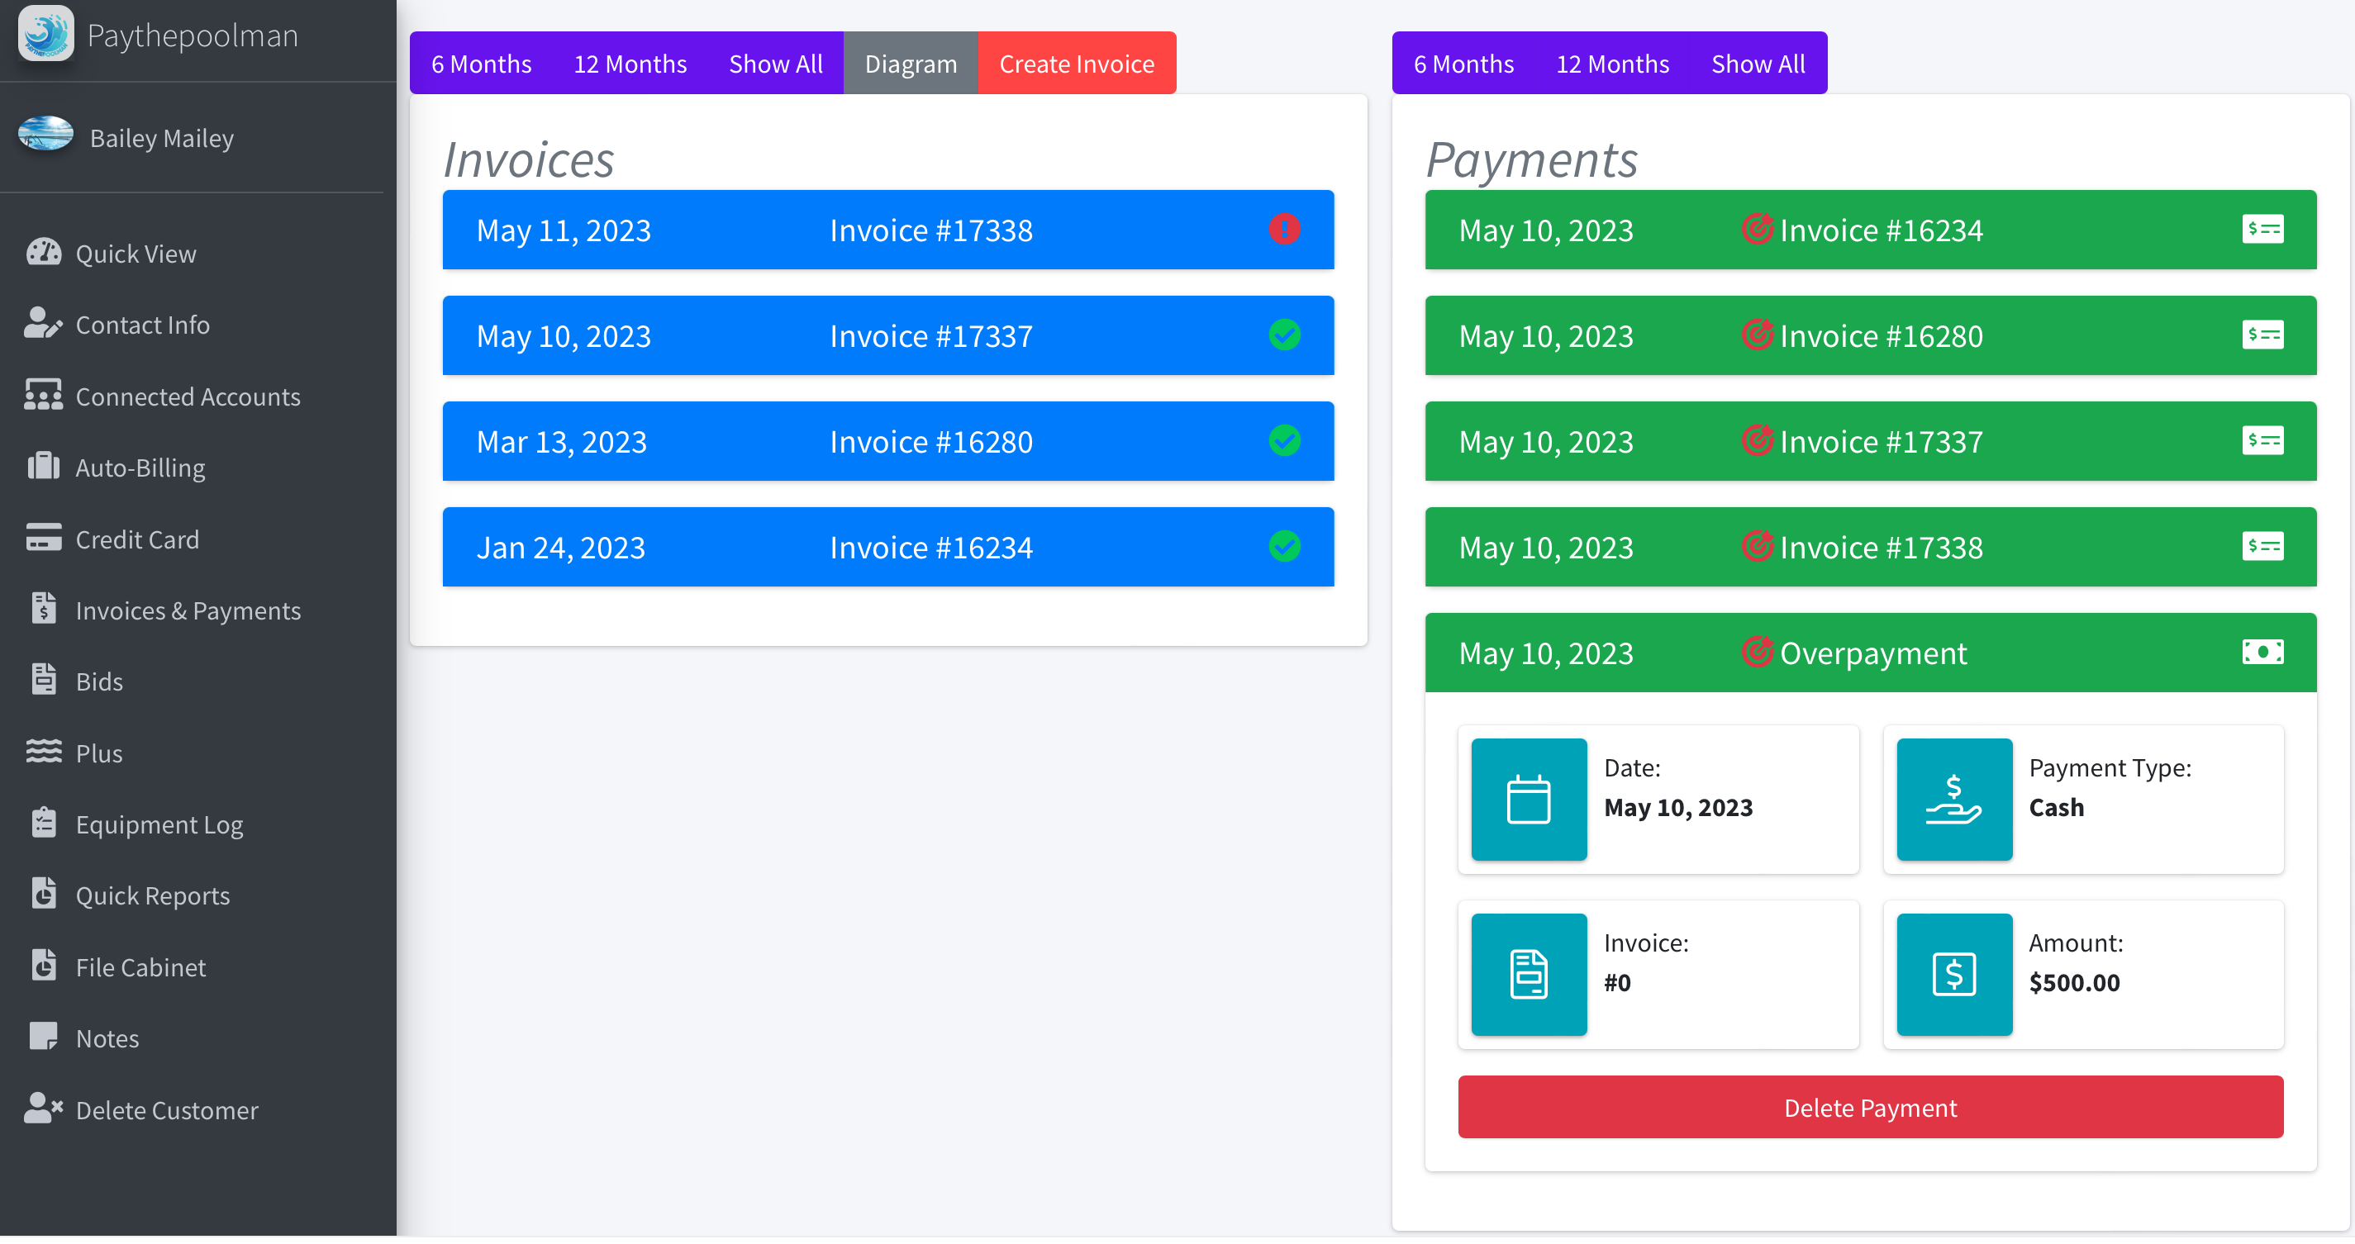Select the Invoices 6 Months filter tab
Viewport: 2355px width, 1244px height.
pos(481,63)
